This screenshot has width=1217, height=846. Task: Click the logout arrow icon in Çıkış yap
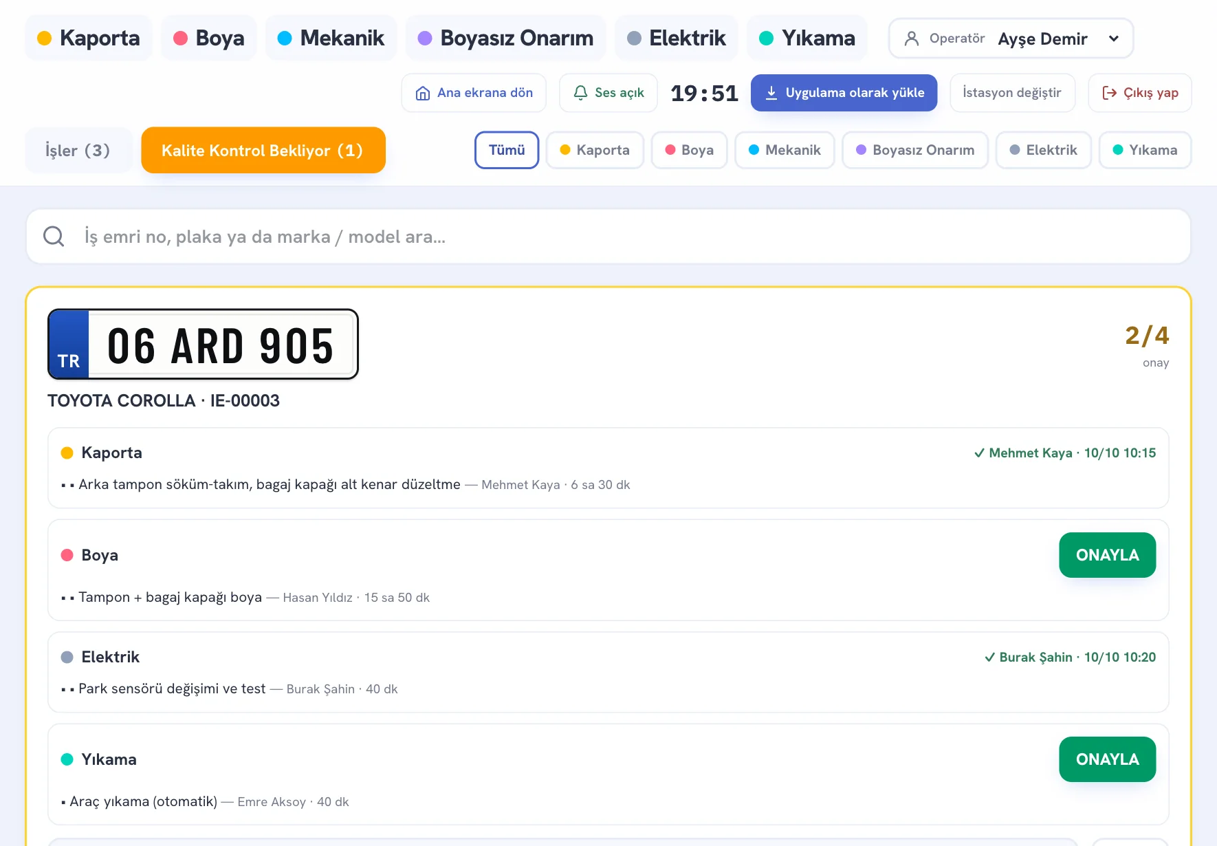point(1109,93)
